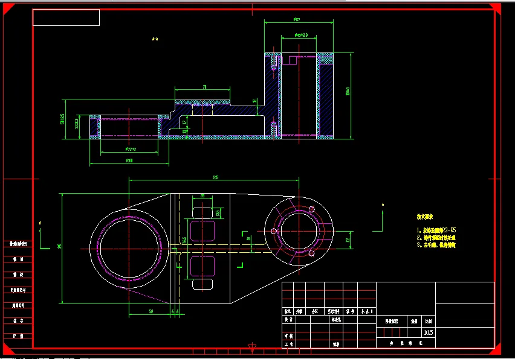Click the upper-right bolt hole on the flange
Viewport: 515px width, 359px height.
tap(312, 209)
